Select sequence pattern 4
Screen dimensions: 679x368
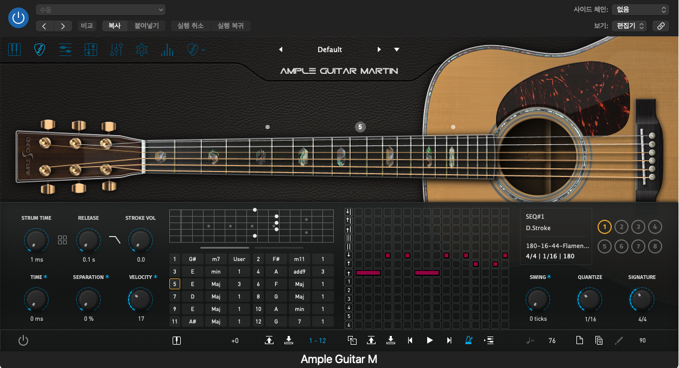tap(655, 227)
